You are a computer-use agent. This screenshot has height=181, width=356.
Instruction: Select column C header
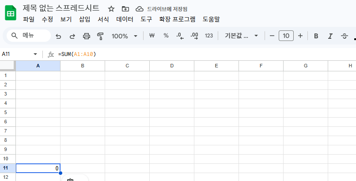click(127, 66)
